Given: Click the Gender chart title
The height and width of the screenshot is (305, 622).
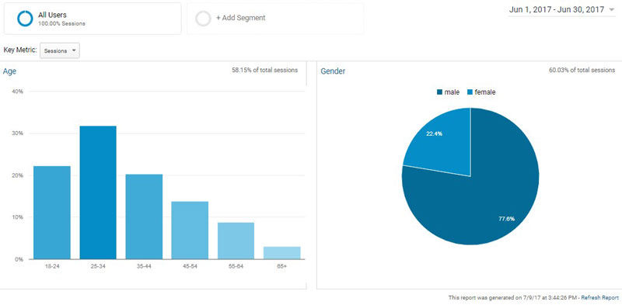Looking at the screenshot, I should point(333,71).
